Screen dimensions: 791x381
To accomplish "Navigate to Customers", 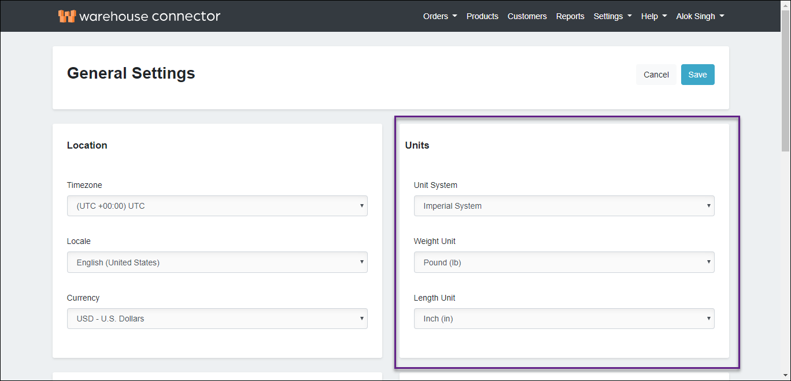I will pyautogui.click(x=527, y=16).
